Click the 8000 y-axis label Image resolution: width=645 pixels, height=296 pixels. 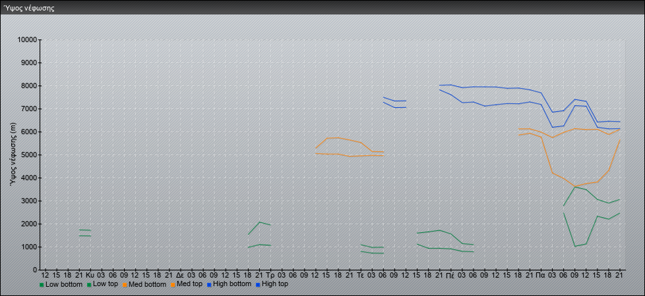pos(29,86)
